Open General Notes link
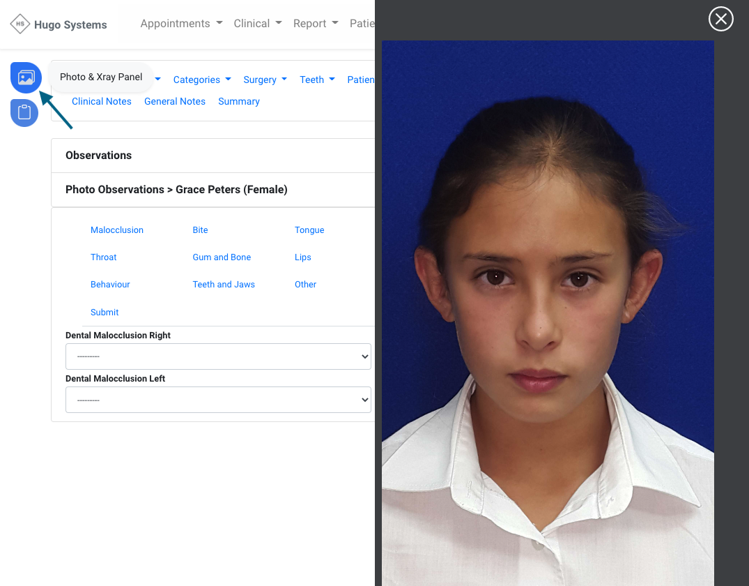Image resolution: width=749 pixels, height=586 pixels. click(x=175, y=101)
